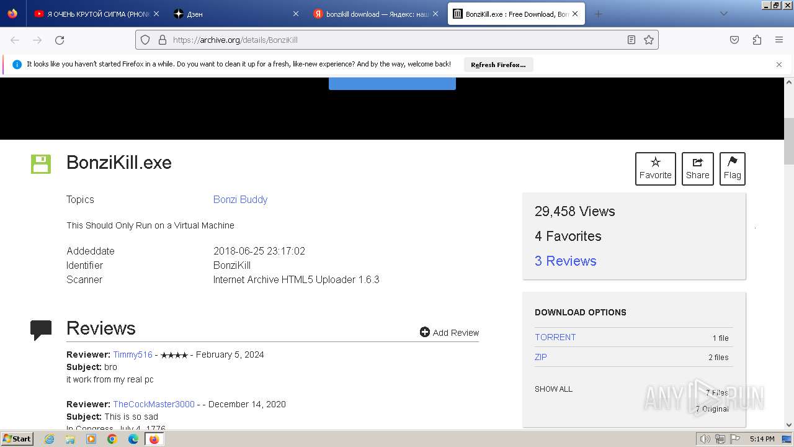The height and width of the screenshot is (447, 794).
Task: Open tracking protection shield icon
Action: (145, 40)
